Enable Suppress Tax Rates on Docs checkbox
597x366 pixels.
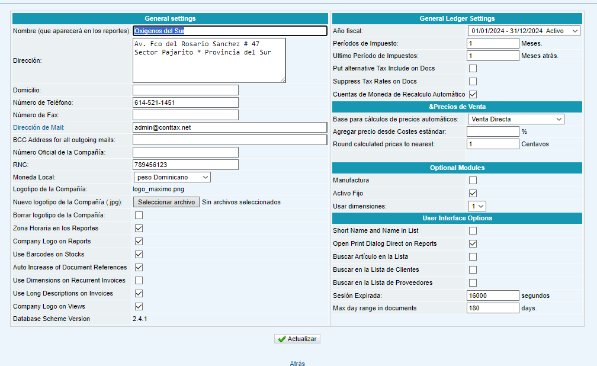click(473, 81)
